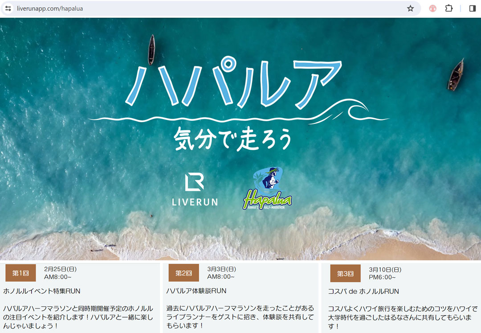
Task: Open the コスパ de ホノルルRUN title
Action: [x=363, y=292]
